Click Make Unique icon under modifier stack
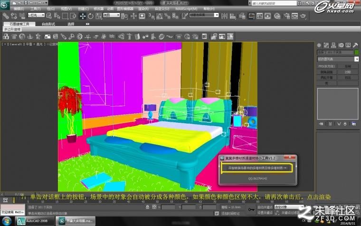Viewport: 361px width, 226px height. 339,124
